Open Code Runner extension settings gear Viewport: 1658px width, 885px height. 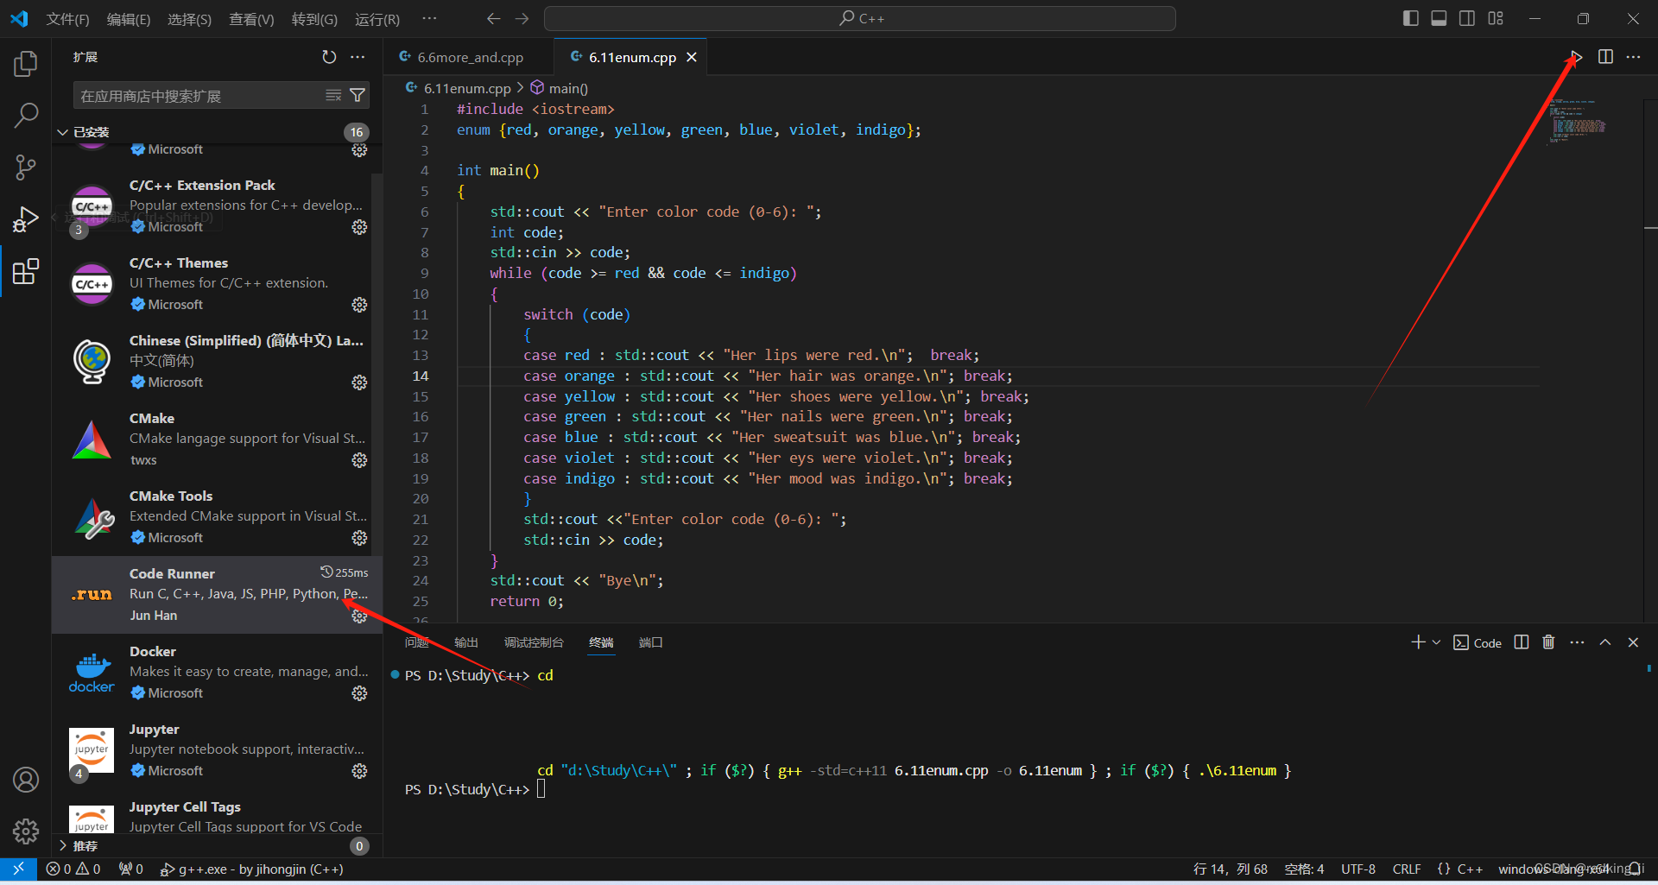359,616
